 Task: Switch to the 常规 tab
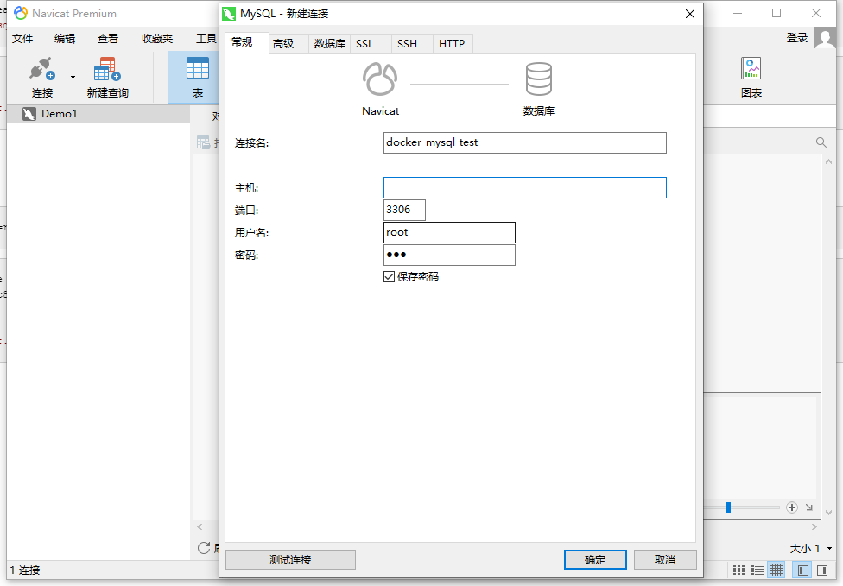click(x=247, y=42)
